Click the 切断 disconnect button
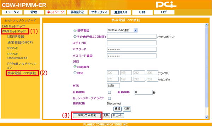Screen dimensions: 212x127 click(127, 109)
